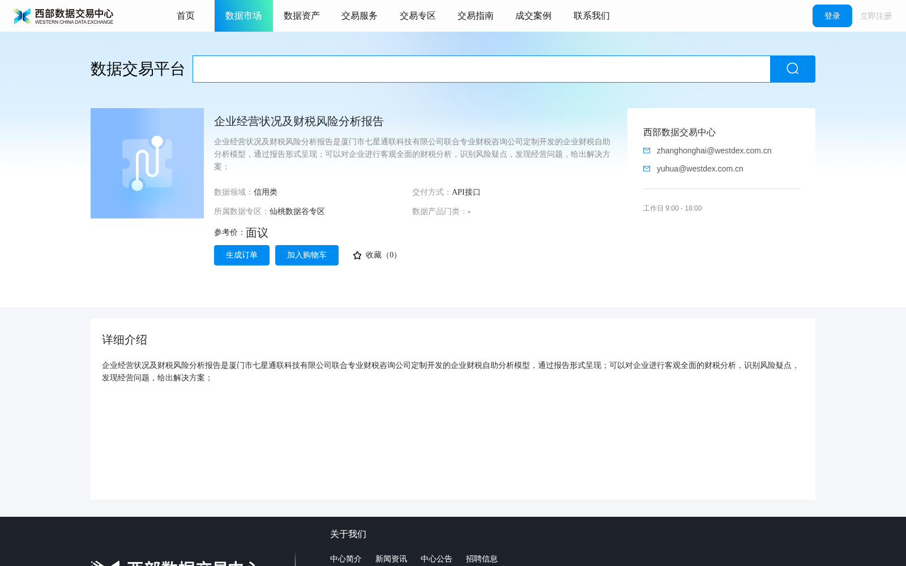Open the 交易指南 menu item
Viewport: 906px width, 566px height.
pos(476,16)
